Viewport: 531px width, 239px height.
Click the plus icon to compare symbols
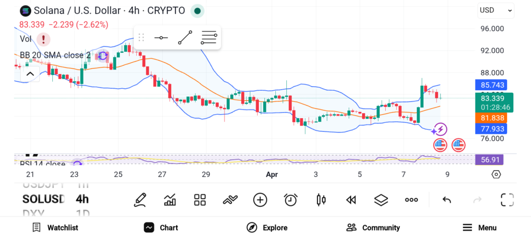(260, 200)
